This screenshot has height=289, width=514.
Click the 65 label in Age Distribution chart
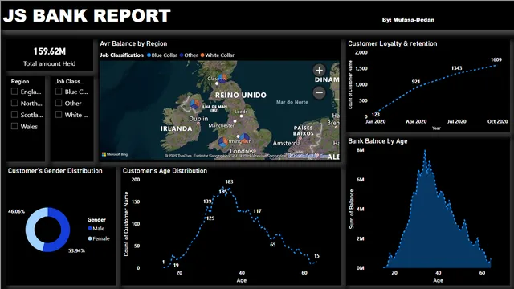[273, 244]
